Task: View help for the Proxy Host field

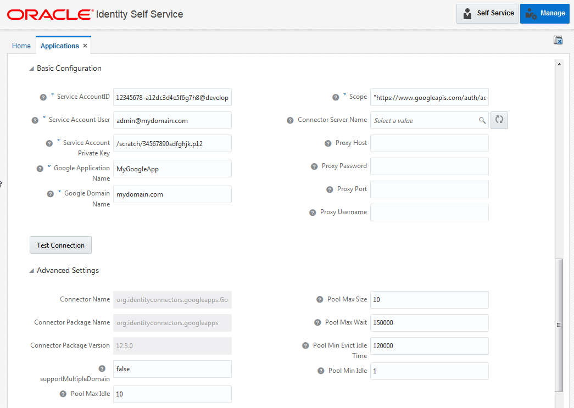Action: [328, 143]
